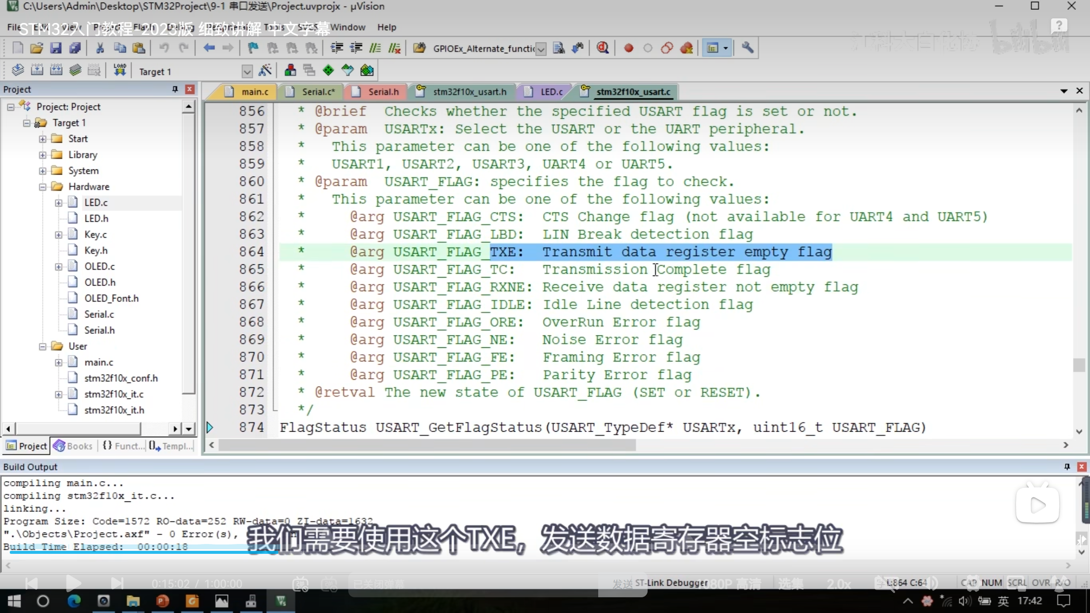Pin the Project panel
The width and height of the screenshot is (1090, 613).
[175, 89]
